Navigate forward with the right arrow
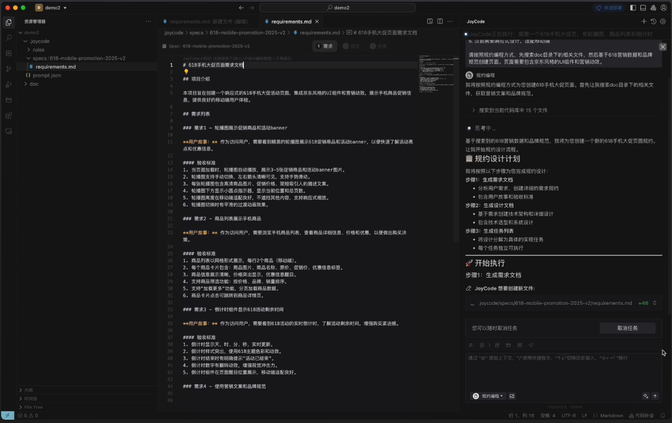Screen dimensions: 672x423 [x=252, y=8]
